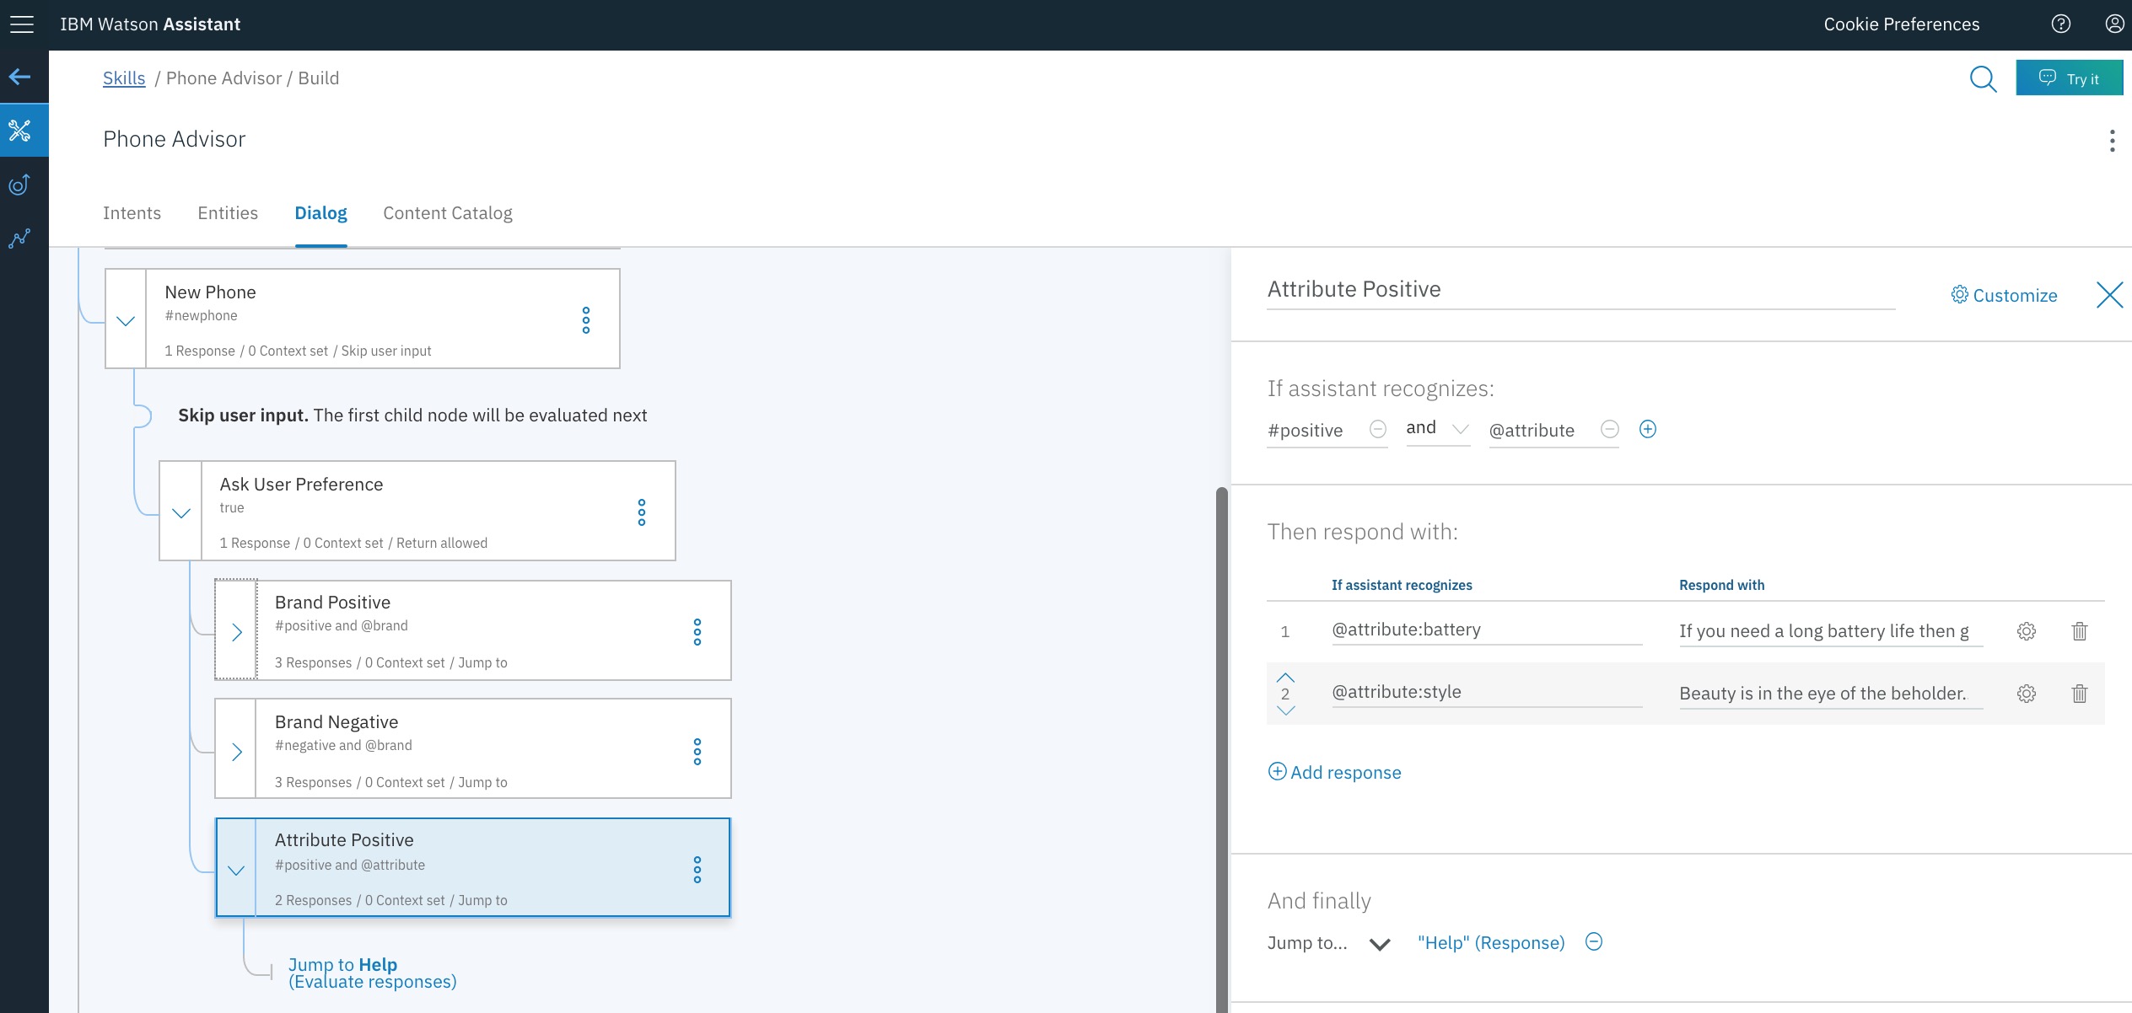The width and height of the screenshot is (2132, 1013).
Task: Open the user account profile icon
Action: pyautogui.click(x=2113, y=24)
